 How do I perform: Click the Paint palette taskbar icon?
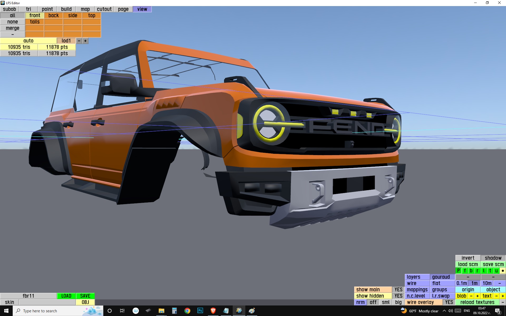click(x=252, y=311)
